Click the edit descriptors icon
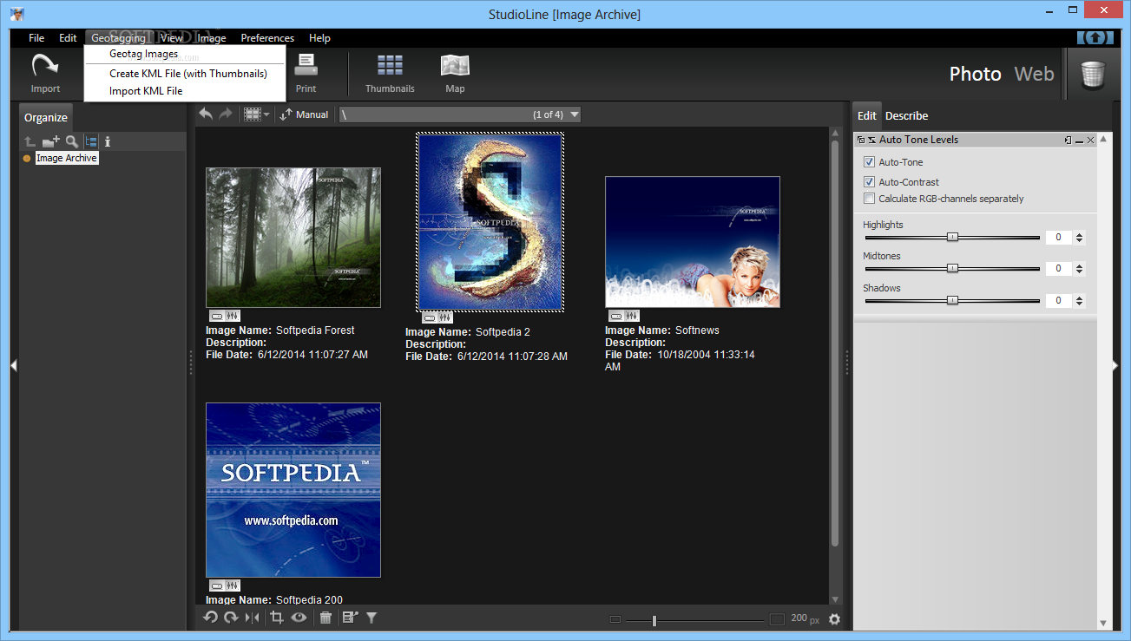Image resolution: width=1131 pixels, height=641 pixels. pyautogui.click(x=350, y=618)
